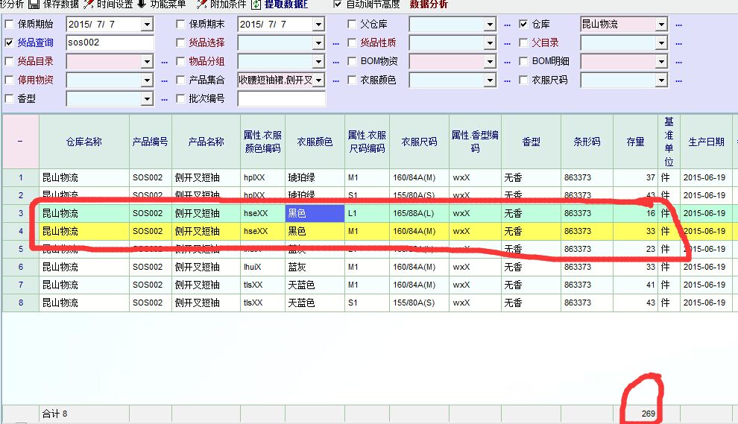Click the ellipsis next to 货品目录 dropdown
Image resolution: width=738 pixels, height=424 pixels.
164,62
